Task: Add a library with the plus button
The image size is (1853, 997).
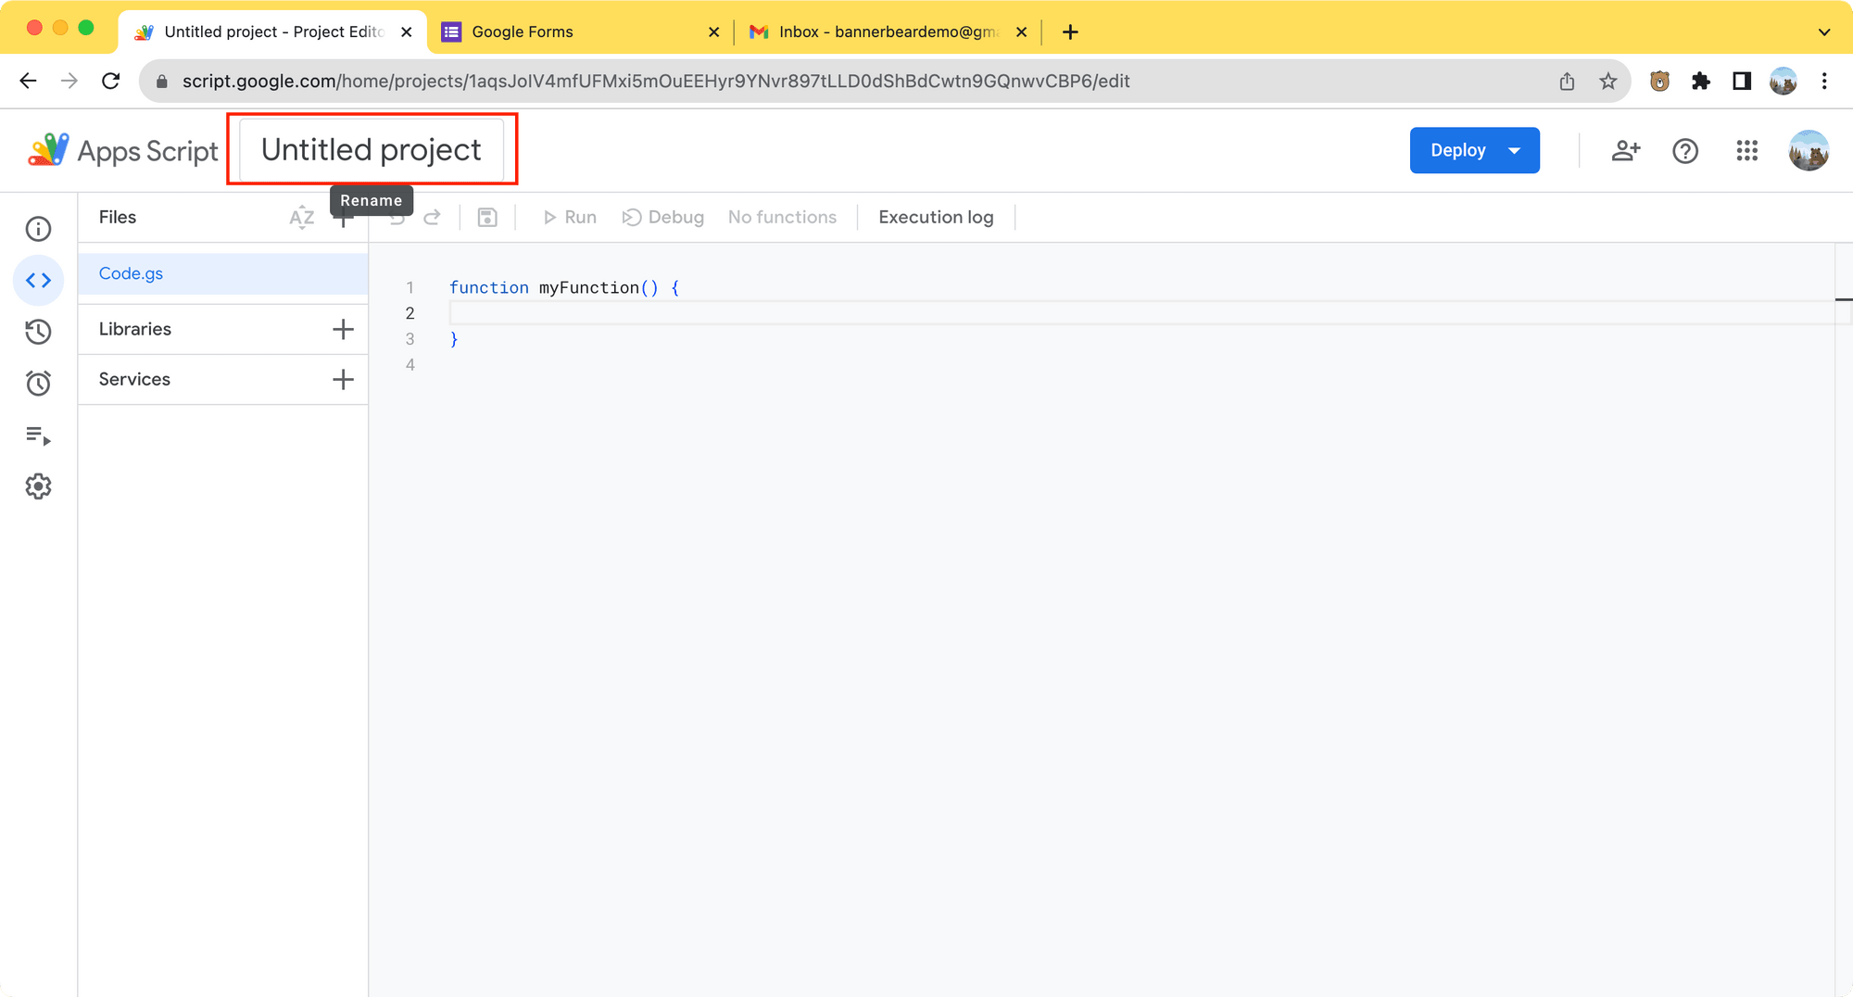Action: pyautogui.click(x=343, y=329)
